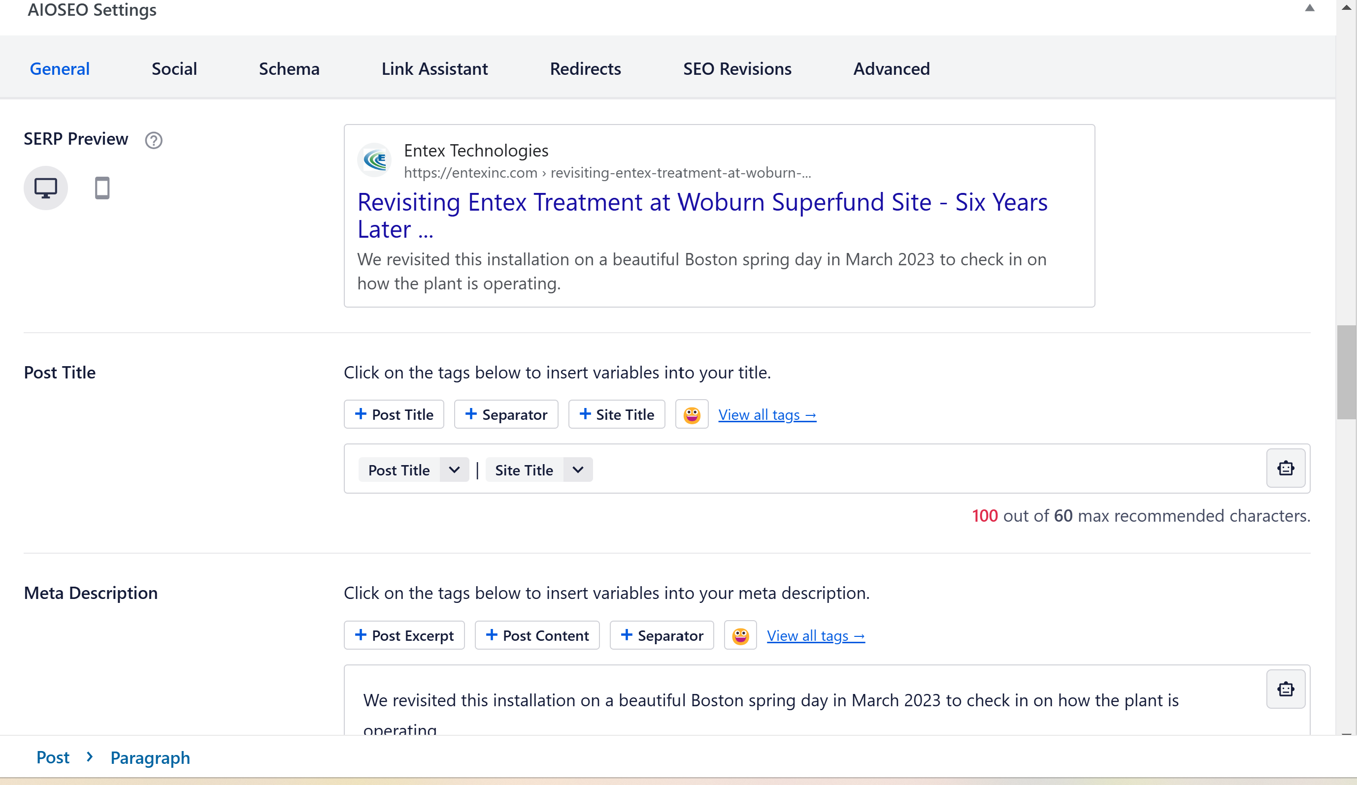Screen dimensions: 1357x785
Task: Click the AIOSEO Settings heading
Action: point(92,10)
